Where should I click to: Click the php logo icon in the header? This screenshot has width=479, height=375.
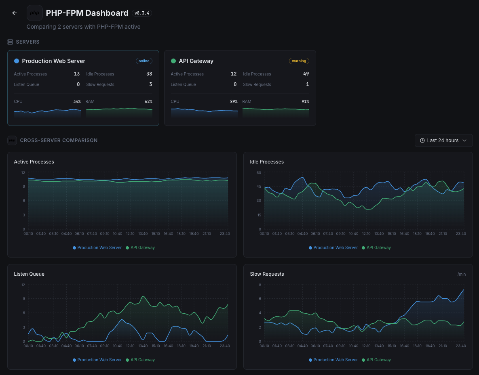pyautogui.click(x=34, y=13)
